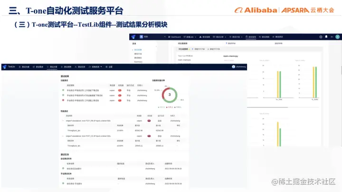Open 测试结果 in T-one navigation

click(205, 37)
